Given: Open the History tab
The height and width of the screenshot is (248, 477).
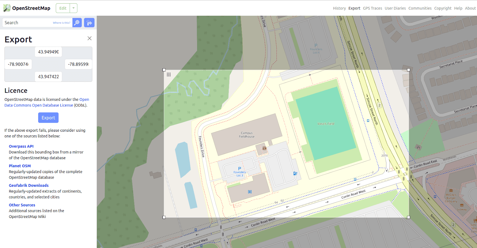Looking at the screenshot, I should point(339,8).
